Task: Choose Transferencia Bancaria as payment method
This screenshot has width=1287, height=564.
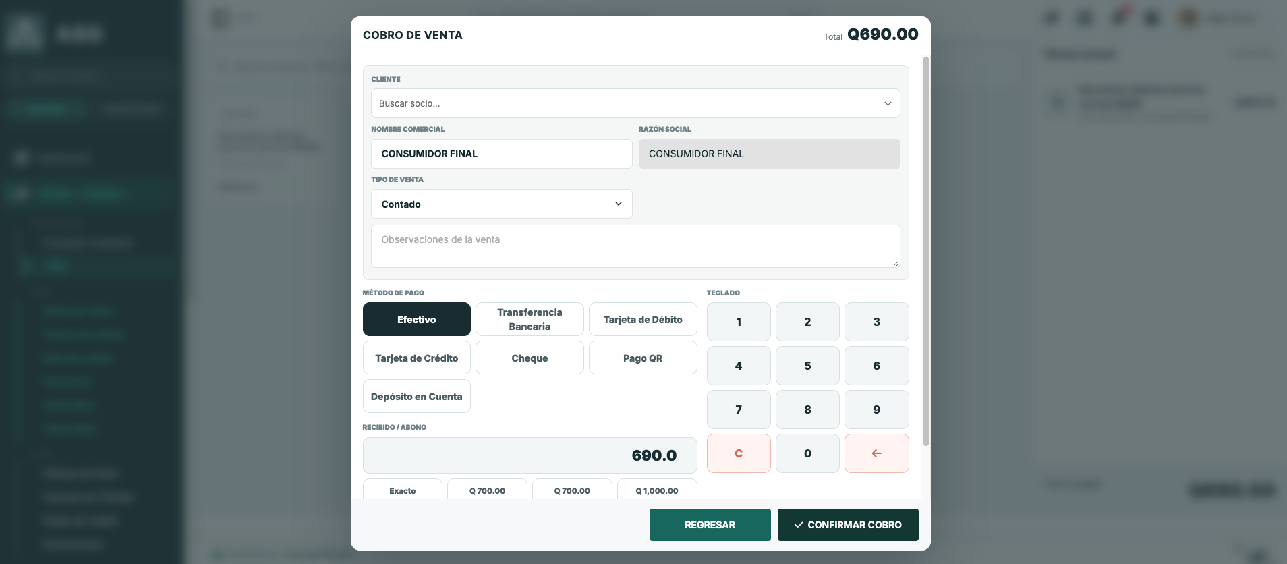Action: click(530, 319)
